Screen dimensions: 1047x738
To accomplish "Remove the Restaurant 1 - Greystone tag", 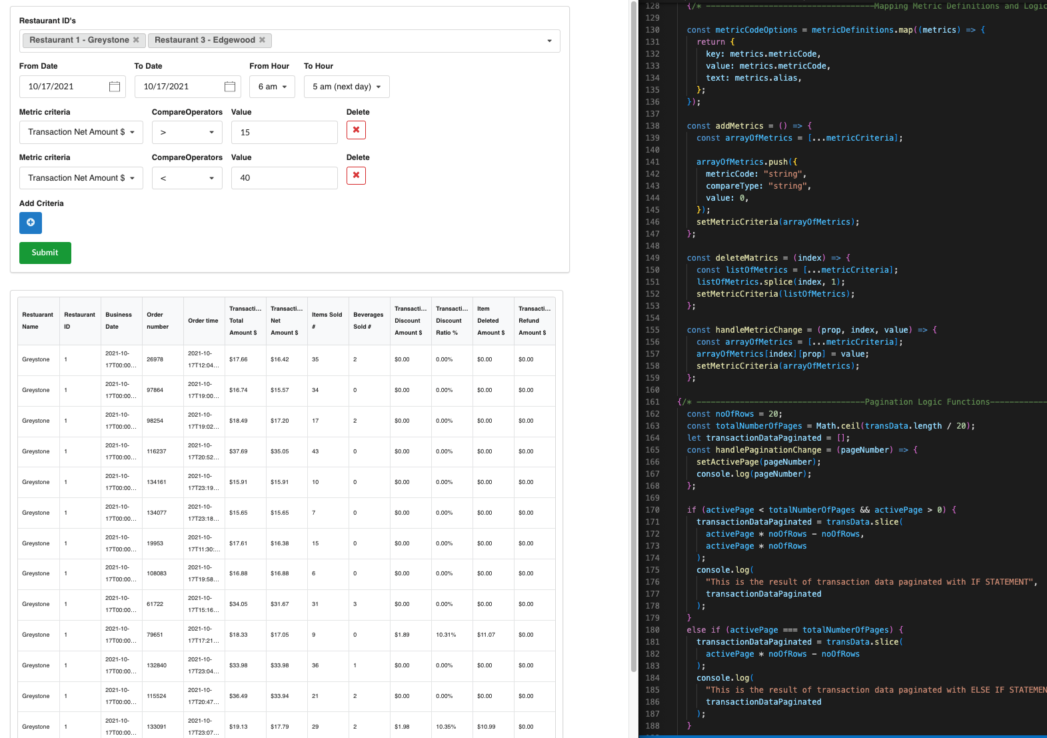I will point(136,40).
